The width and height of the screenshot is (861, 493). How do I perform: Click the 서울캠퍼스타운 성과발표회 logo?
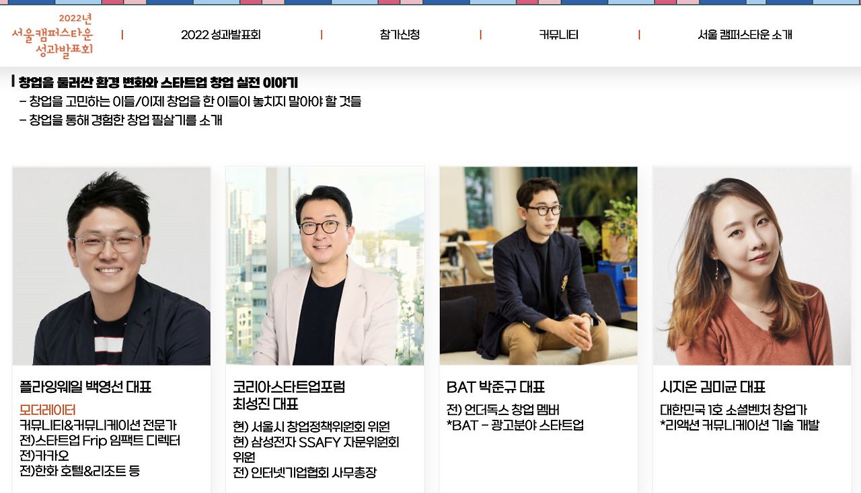(52, 34)
